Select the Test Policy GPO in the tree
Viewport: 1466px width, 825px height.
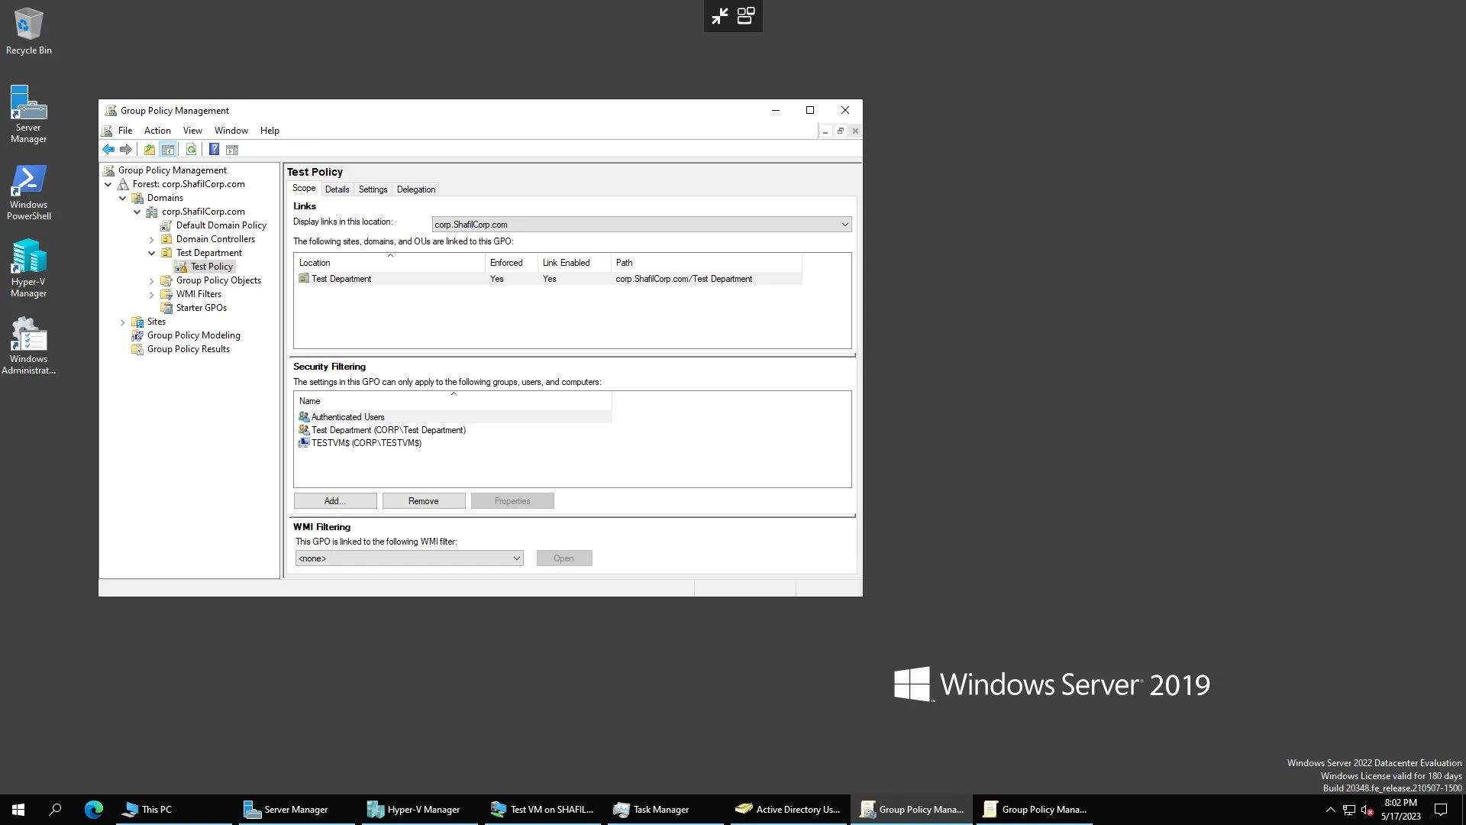[x=212, y=266]
